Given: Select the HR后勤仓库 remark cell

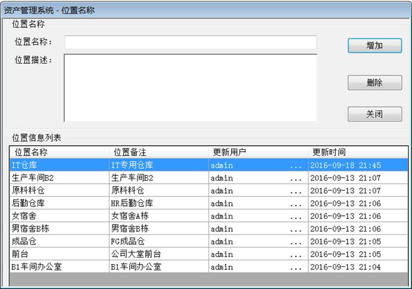Looking at the screenshot, I should [159, 203].
